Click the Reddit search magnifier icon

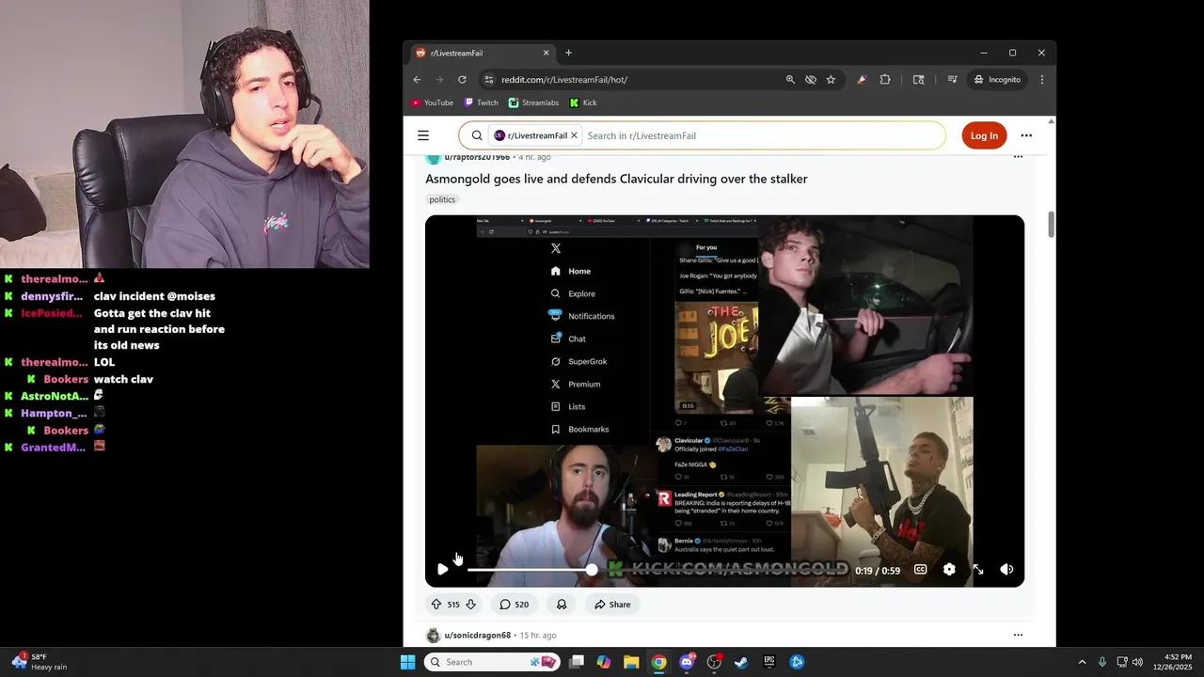tap(477, 135)
